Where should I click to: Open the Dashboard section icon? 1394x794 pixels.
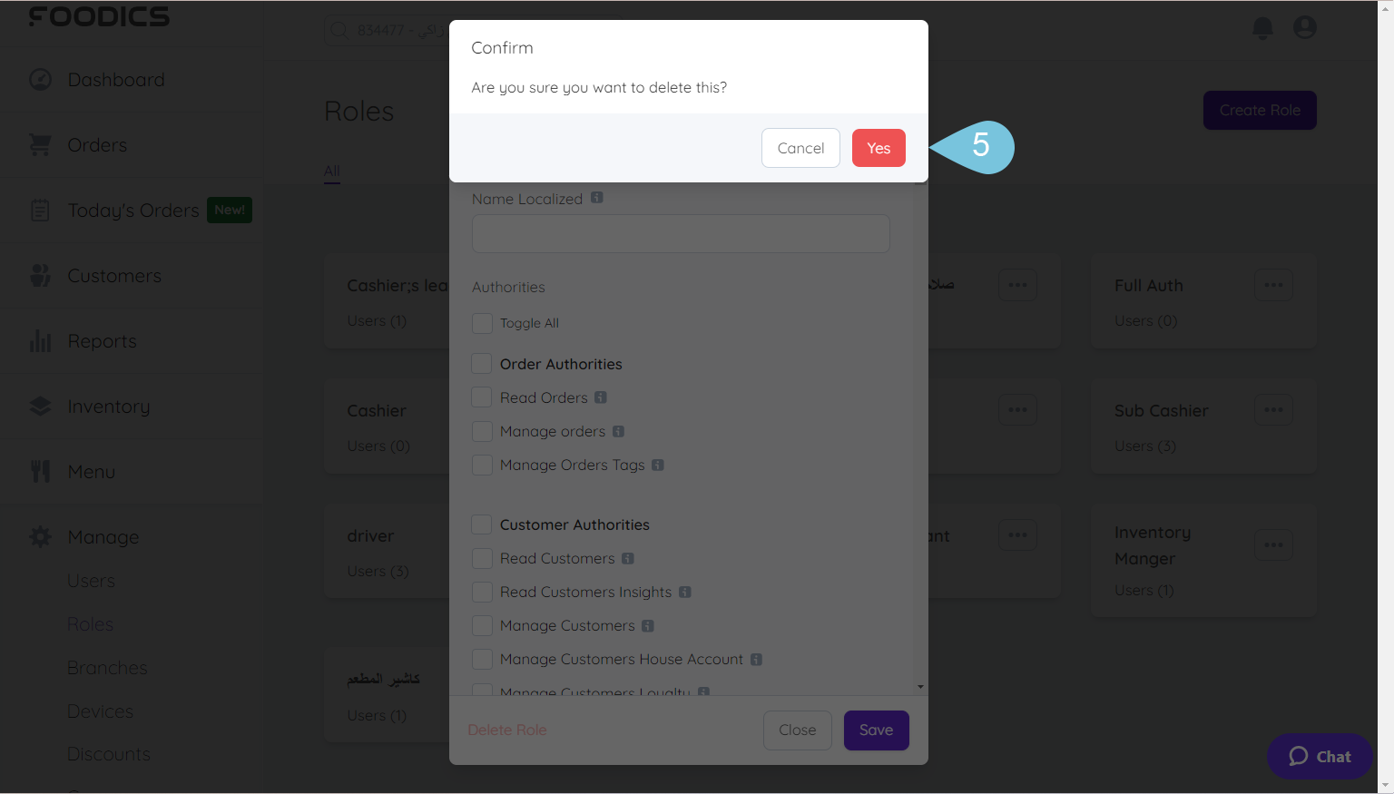pos(40,80)
